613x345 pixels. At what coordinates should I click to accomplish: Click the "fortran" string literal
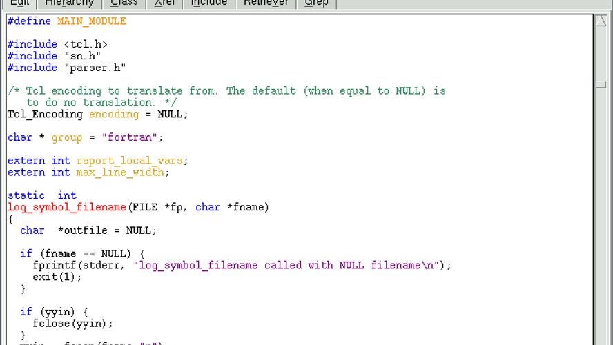point(129,137)
